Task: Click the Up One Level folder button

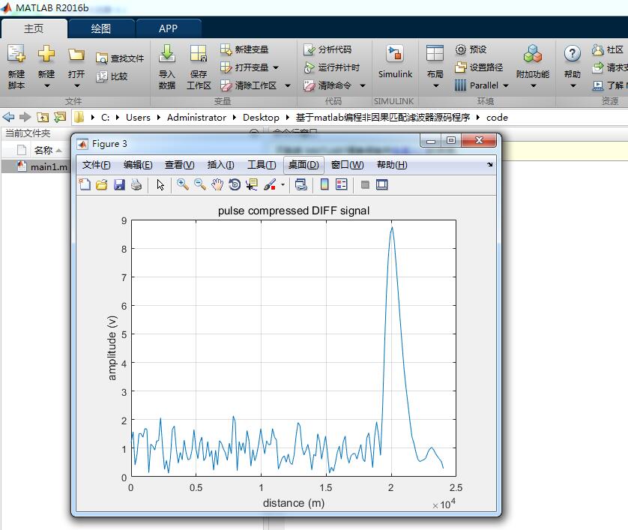Action: [43, 117]
